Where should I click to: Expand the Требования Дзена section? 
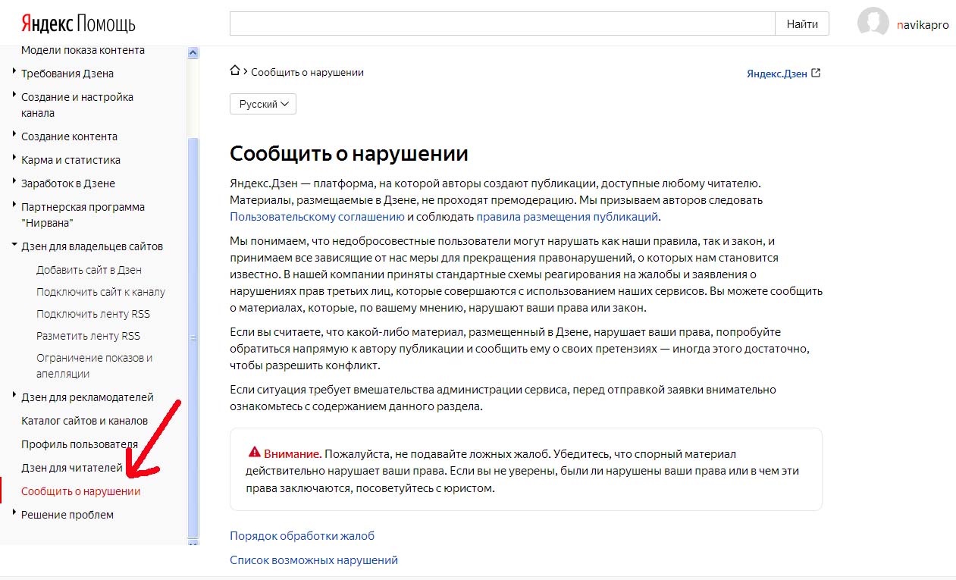[67, 74]
